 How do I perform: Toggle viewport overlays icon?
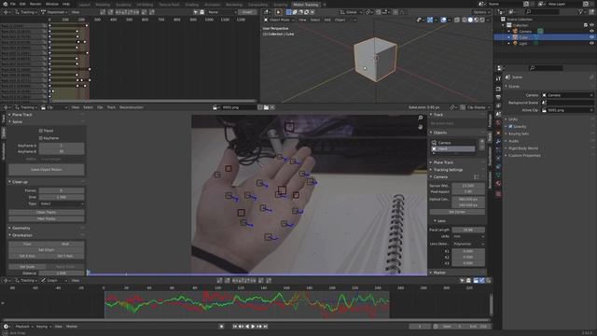pos(444,20)
